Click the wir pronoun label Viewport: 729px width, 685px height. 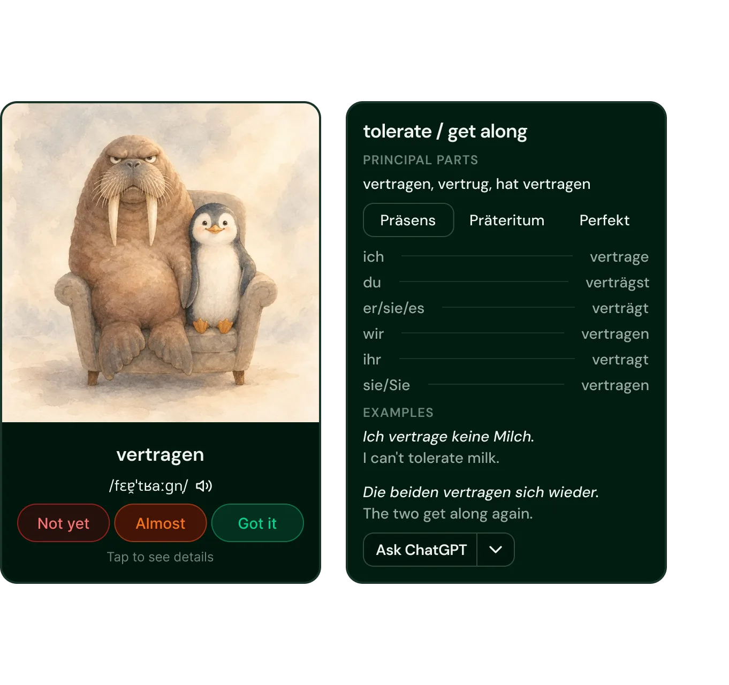(x=374, y=334)
